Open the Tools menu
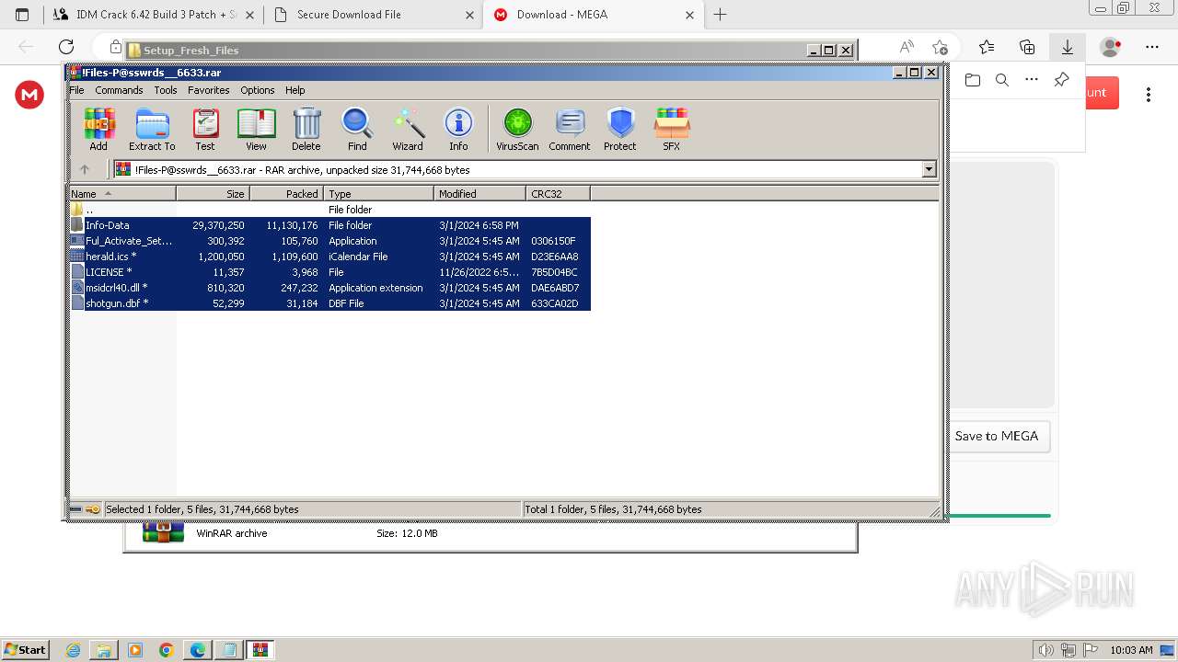The height and width of the screenshot is (662, 1178). (166, 90)
